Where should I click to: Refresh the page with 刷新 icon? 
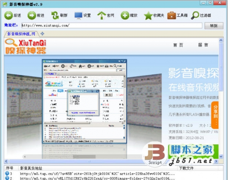[x=55, y=16]
